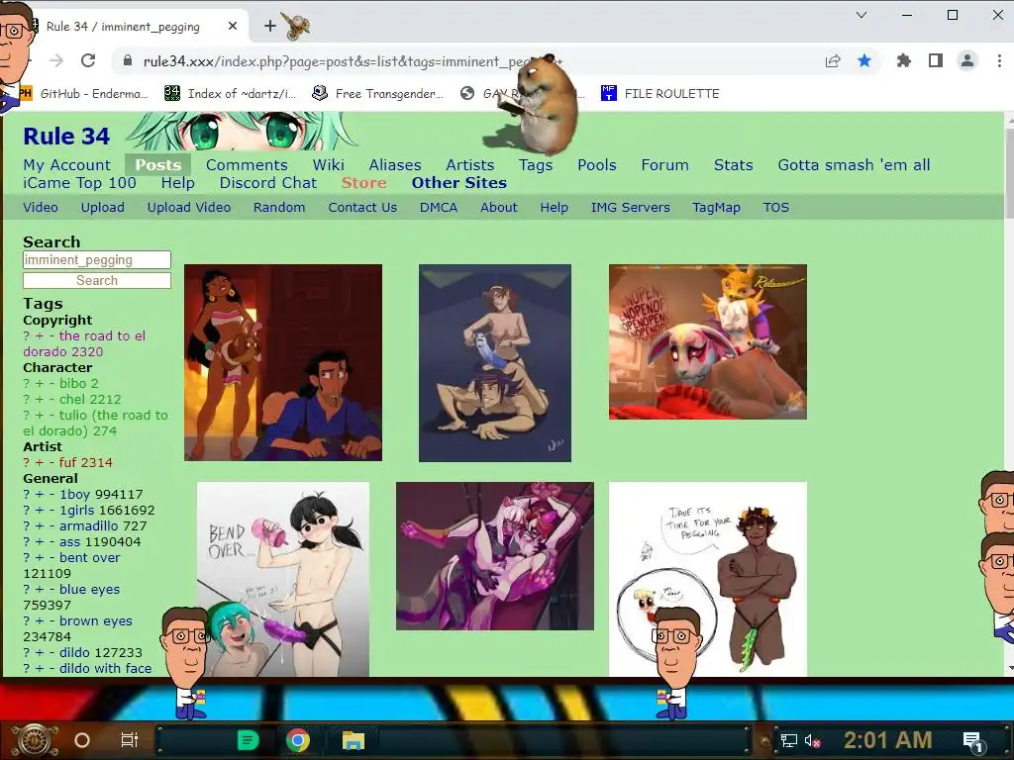The image size is (1014, 760).
Task: Toggle the bookmark star icon
Action: (863, 60)
